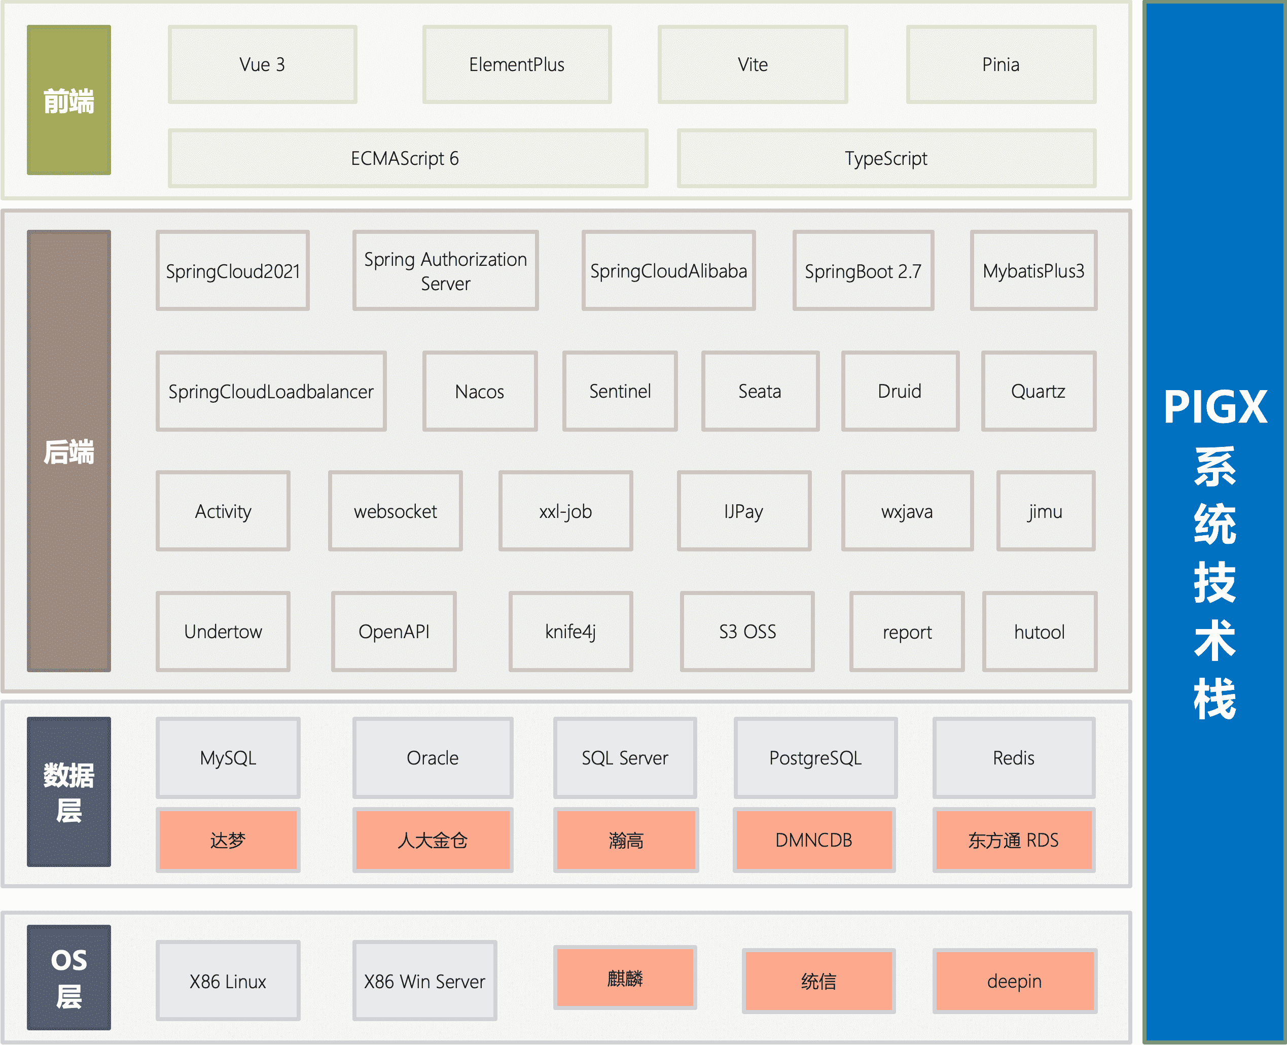Select the SpringCloud2021 box
1287x1045 pixels.
pyautogui.click(x=232, y=270)
